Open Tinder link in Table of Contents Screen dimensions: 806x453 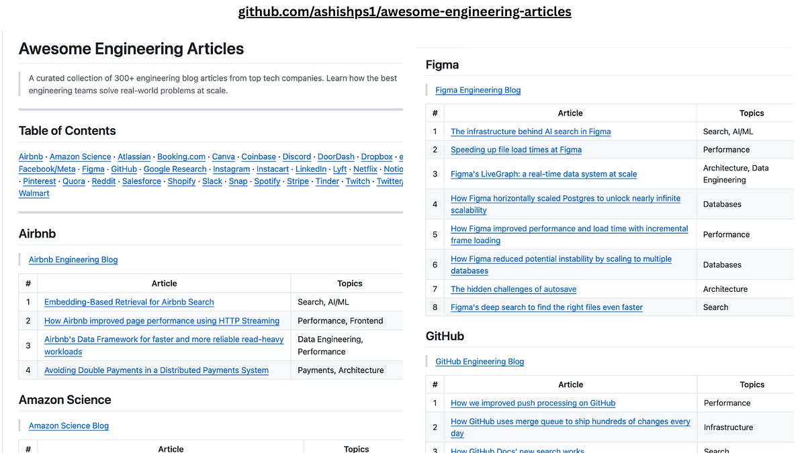pyautogui.click(x=327, y=181)
